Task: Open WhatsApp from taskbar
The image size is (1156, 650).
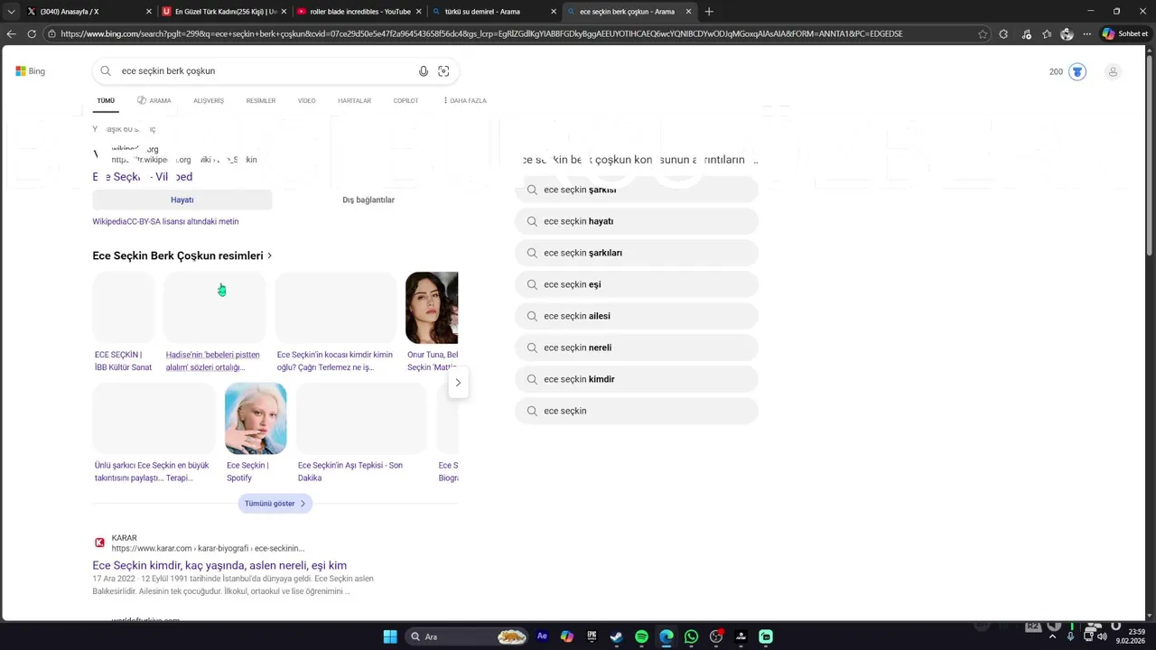Action: pos(691,636)
